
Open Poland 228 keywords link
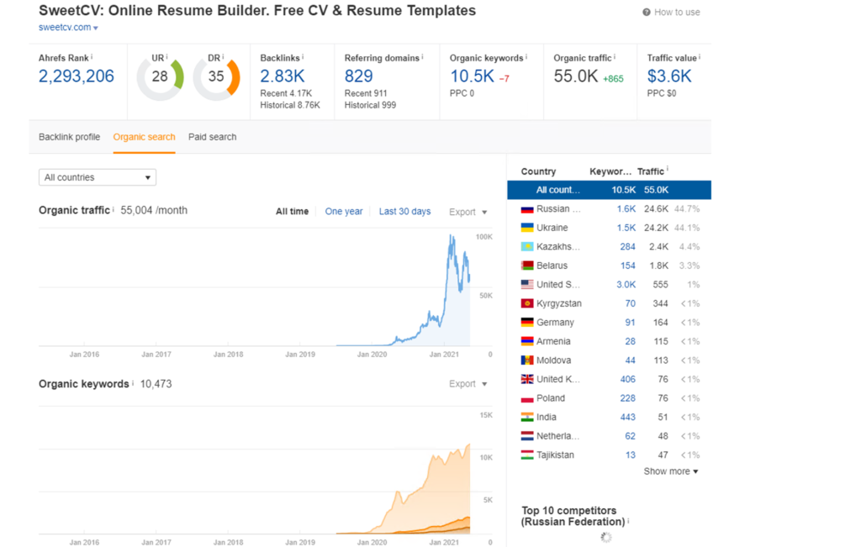(x=627, y=398)
